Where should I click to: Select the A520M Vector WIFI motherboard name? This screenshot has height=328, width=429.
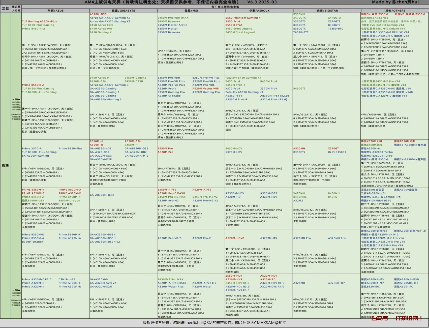[206, 89]
